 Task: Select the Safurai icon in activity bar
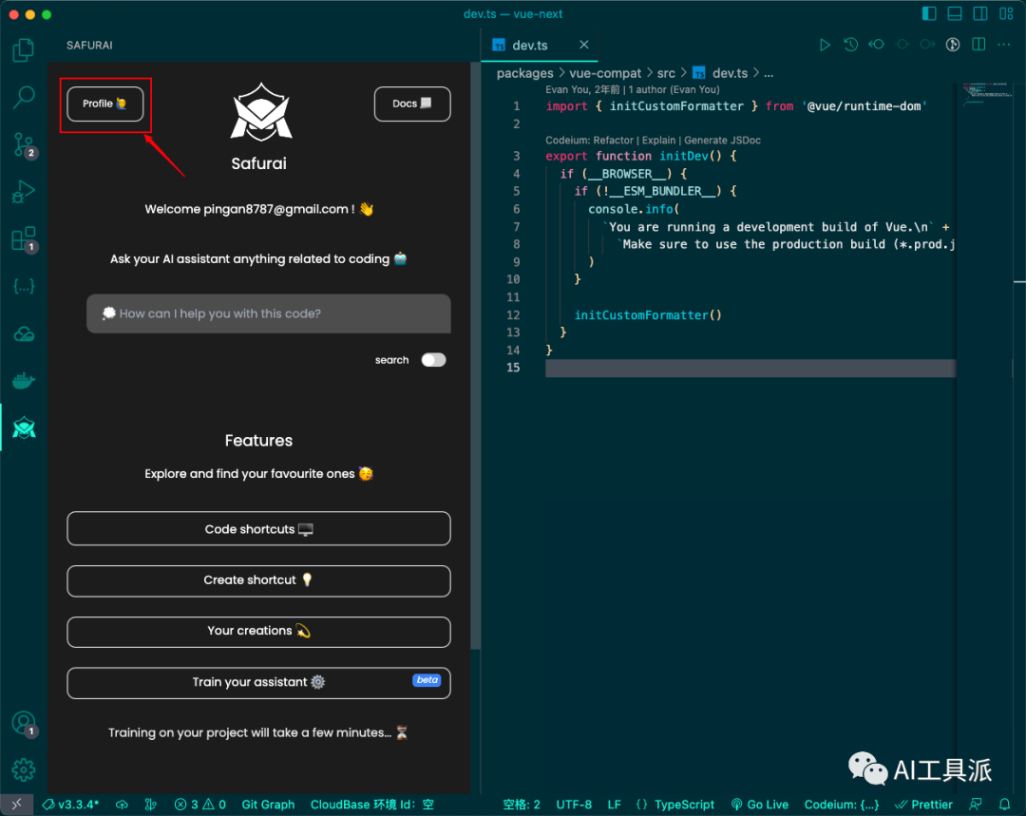click(x=24, y=427)
